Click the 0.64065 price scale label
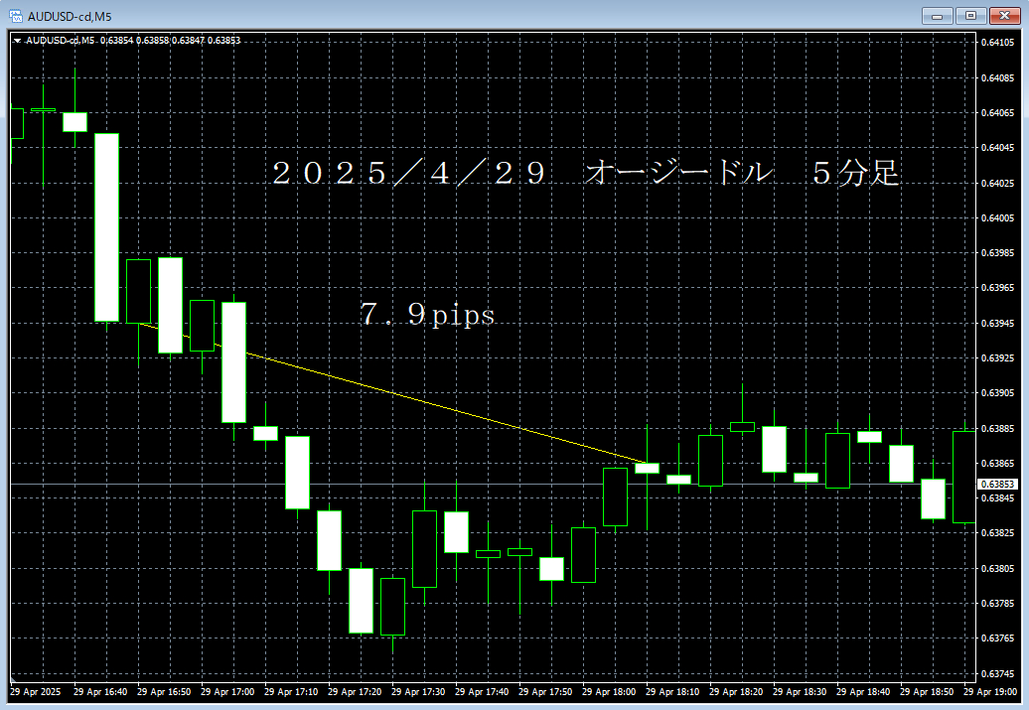Screen dimensions: 1029x710 click(x=997, y=113)
